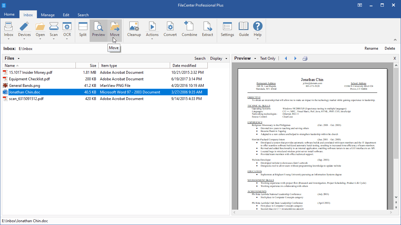
Task: Start a scan with Scan icon
Action: 54,26
